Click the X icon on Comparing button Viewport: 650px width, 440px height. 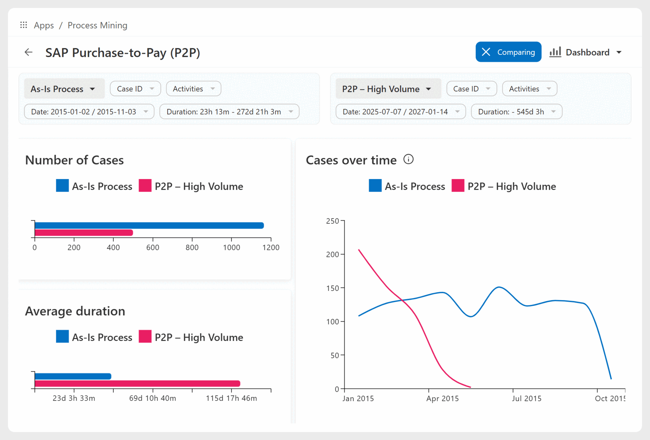(486, 52)
